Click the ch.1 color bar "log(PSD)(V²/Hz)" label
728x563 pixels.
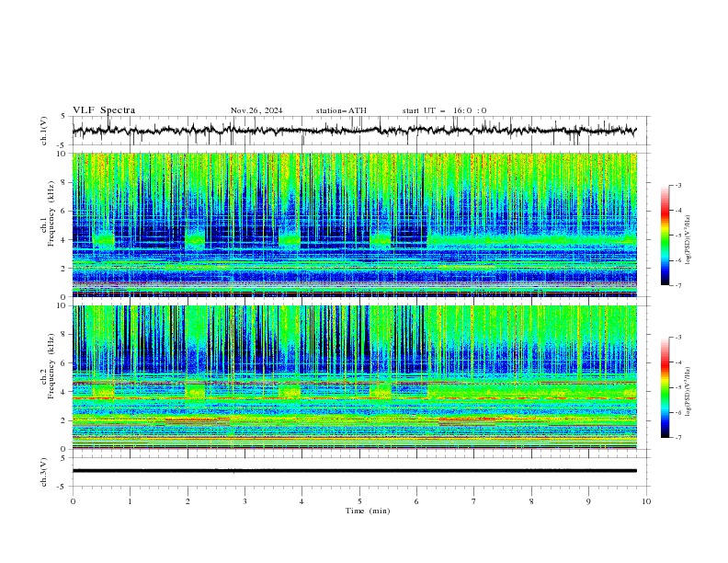(688, 240)
